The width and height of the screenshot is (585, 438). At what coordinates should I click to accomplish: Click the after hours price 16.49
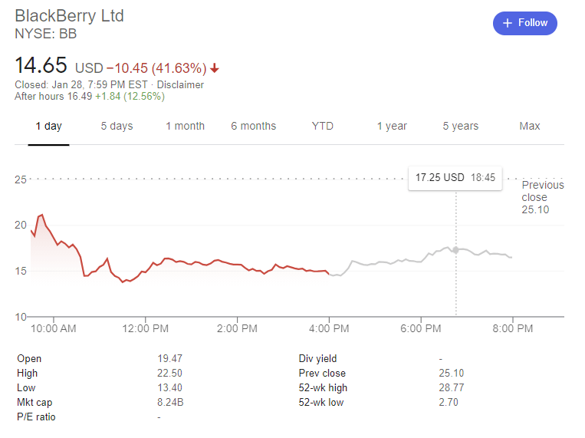point(79,96)
